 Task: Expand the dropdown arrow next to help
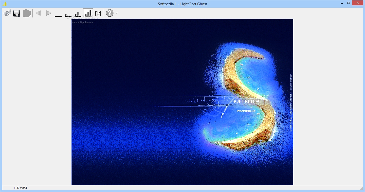tap(117, 13)
